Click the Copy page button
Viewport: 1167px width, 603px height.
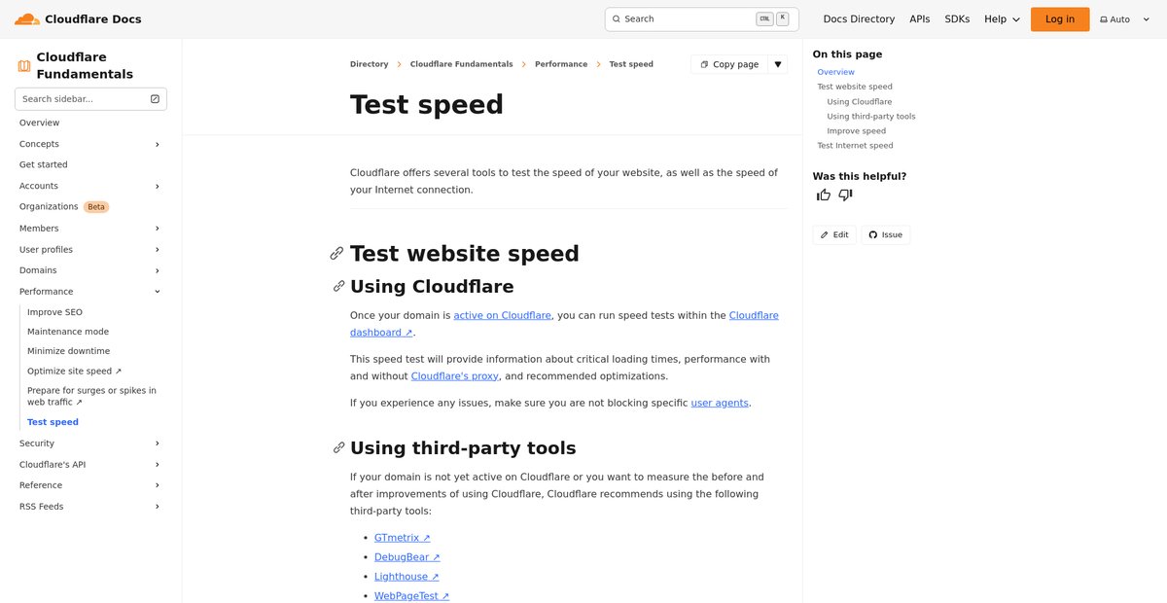[x=729, y=64]
